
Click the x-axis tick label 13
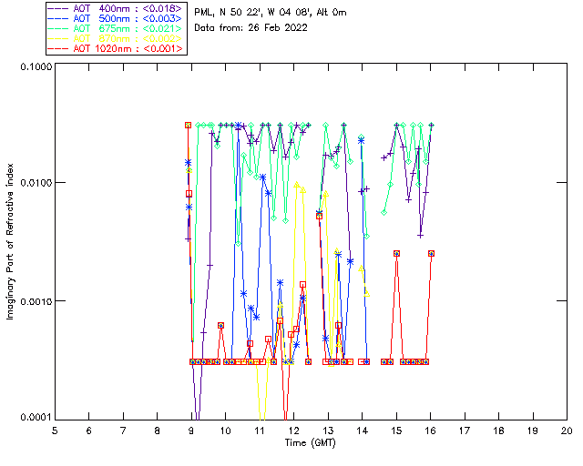point(328,431)
